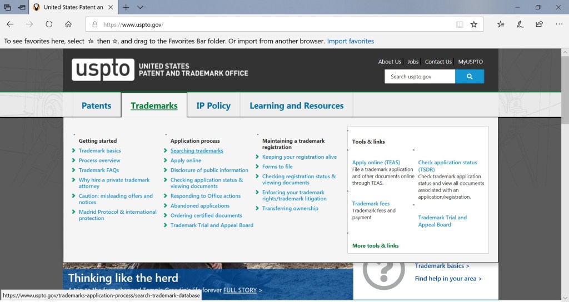Open Madrid Protocol & international protection

(118, 215)
